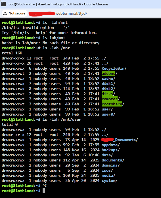Click the warning triangle icon
This screenshot has width=161, height=198.
pyautogui.click(x=5, y=13)
